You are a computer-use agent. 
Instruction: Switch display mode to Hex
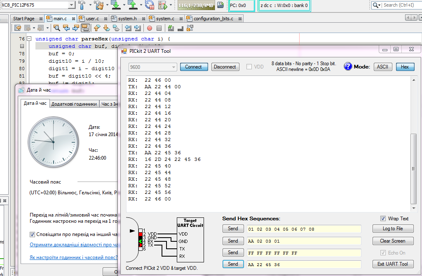click(x=405, y=67)
